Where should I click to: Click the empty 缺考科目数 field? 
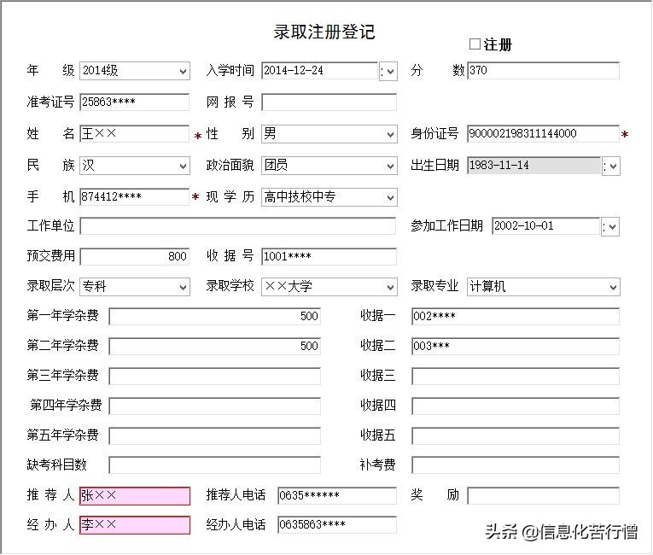214,465
